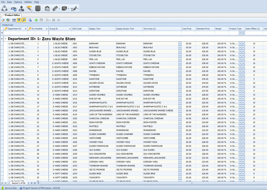Screen dimensions: 267x190
Task: Toggle the magnifier search icon
Action: pos(24,20)
